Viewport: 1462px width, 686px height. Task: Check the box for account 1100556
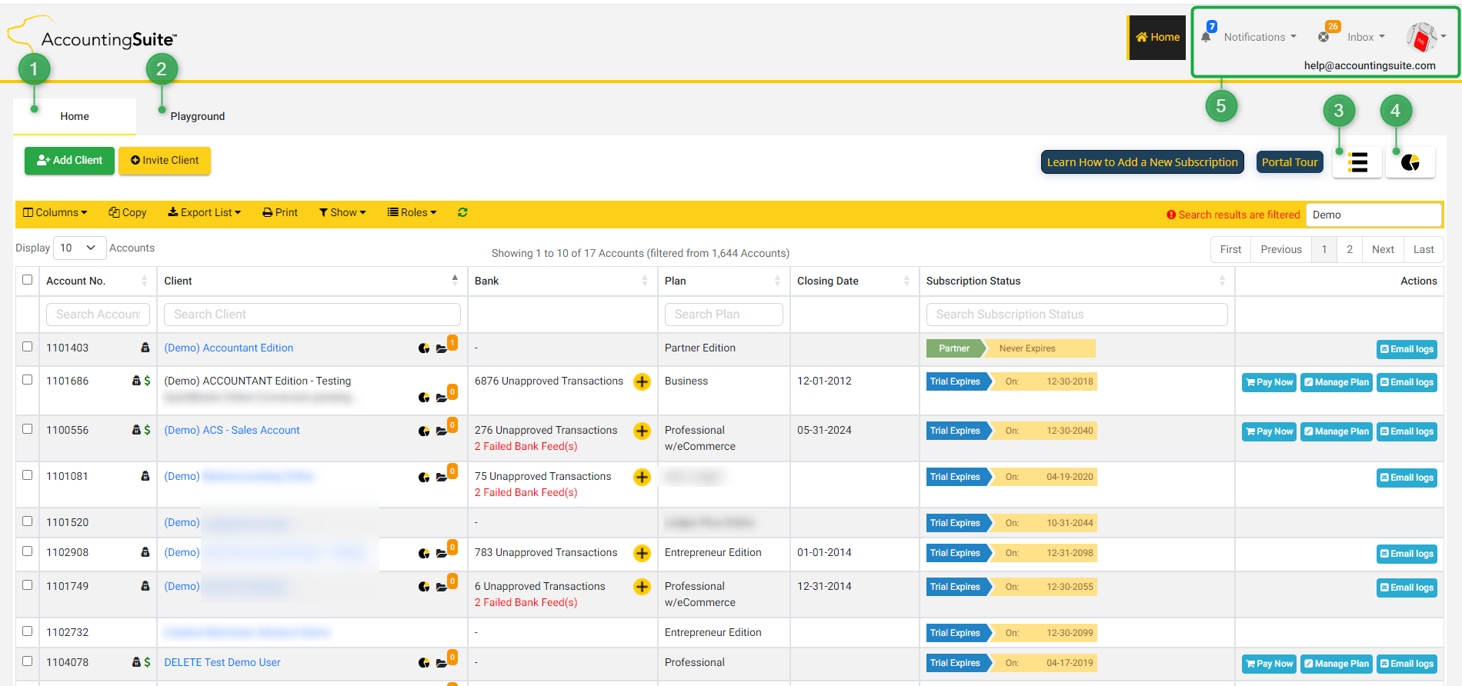point(28,428)
